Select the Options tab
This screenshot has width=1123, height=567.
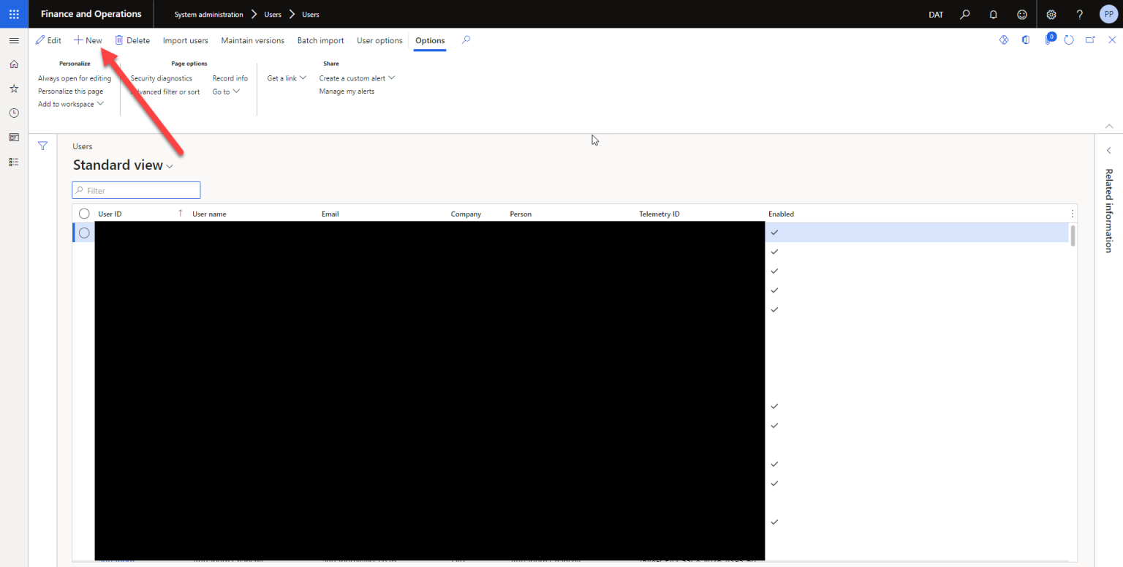tap(430, 40)
